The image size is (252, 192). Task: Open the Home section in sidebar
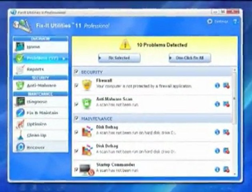pos(41,47)
